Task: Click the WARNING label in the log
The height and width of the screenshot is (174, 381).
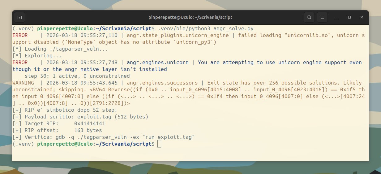Action: (x=23, y=83)
